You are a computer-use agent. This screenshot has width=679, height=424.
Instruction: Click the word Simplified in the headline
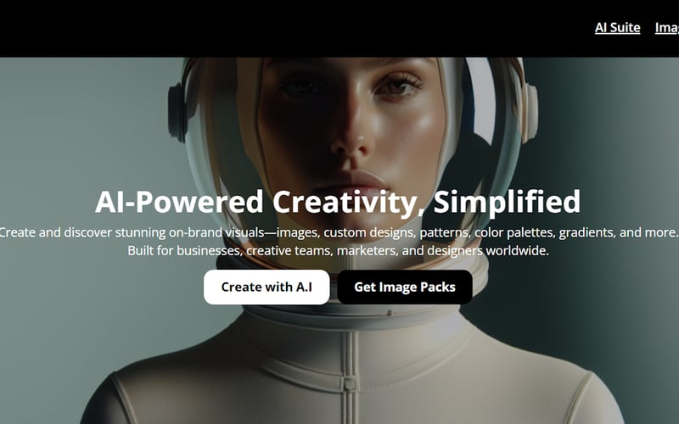[x=507, y=202]
